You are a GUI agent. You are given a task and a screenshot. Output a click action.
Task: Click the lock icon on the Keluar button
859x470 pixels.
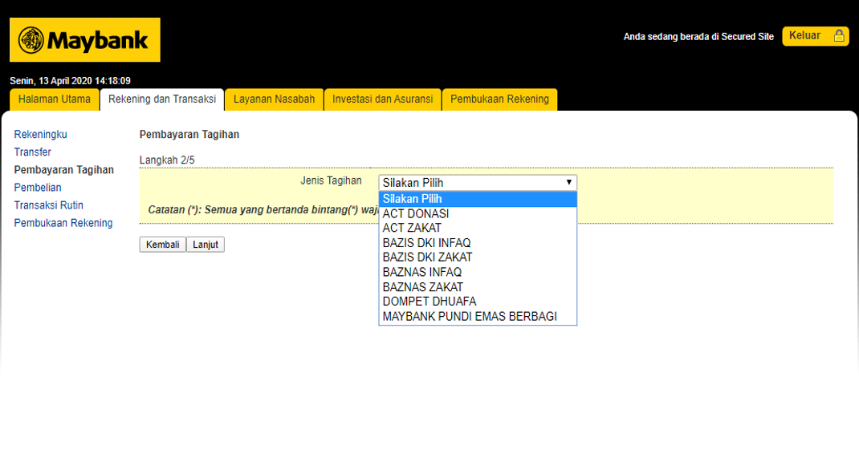tap(839, 36)
